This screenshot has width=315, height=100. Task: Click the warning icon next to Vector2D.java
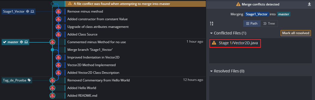point(214,43)
